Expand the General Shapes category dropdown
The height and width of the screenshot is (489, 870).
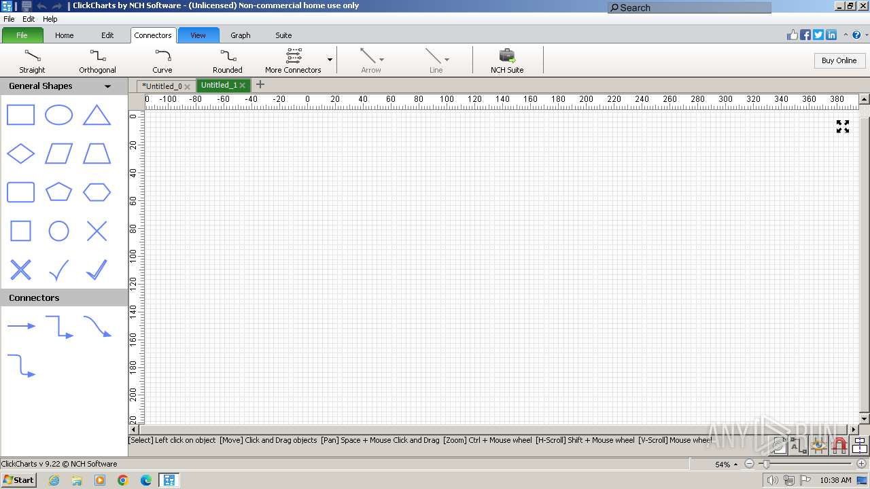(107, 86)
